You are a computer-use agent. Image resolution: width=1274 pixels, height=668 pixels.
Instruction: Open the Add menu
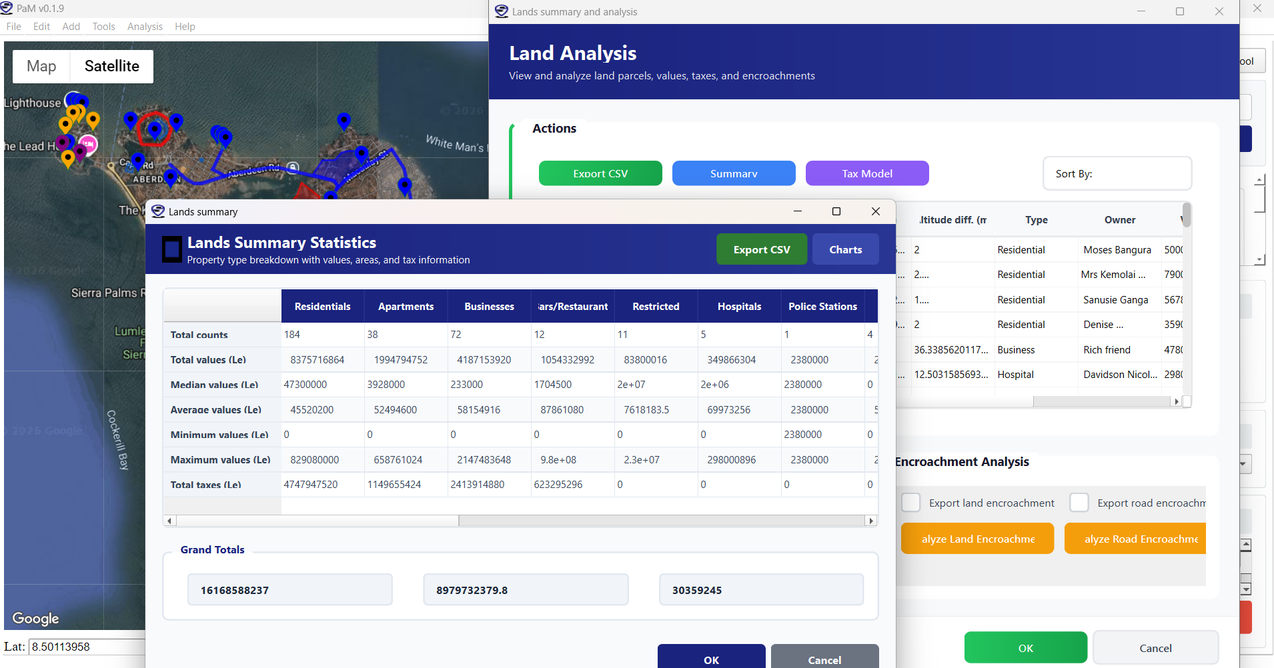point(71,27)
